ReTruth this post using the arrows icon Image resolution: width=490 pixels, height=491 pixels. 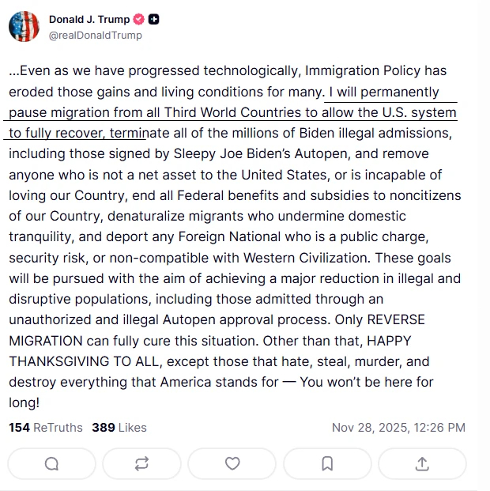pyautogui.click(x=141, y=464)
